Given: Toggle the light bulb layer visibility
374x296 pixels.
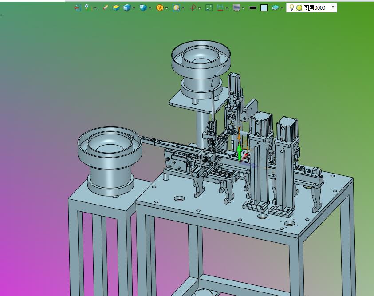Looking at the screenshot, I should tap(291, 8).
